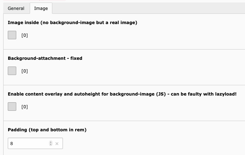245x155 pixels.
Task: Click the Image inside heading label
Action: coord(72,23)
